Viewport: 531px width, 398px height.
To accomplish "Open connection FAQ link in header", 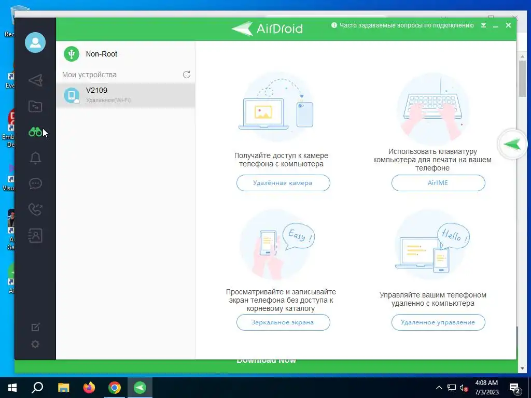I will [x=407, y=25].
